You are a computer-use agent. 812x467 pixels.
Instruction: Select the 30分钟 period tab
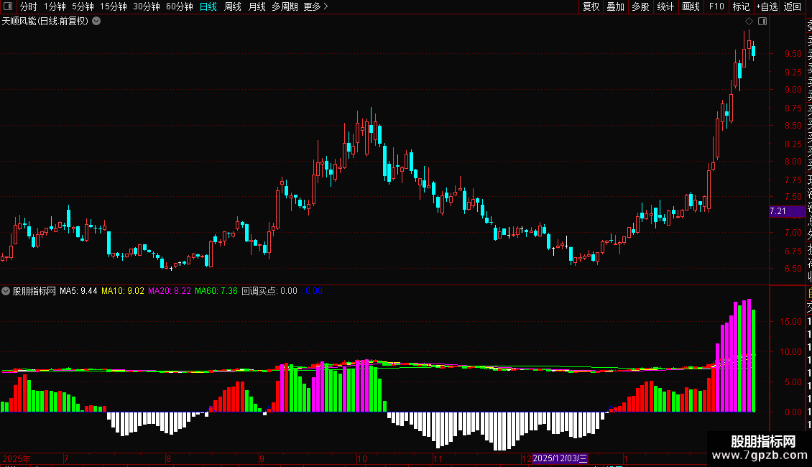coord(147,6)
